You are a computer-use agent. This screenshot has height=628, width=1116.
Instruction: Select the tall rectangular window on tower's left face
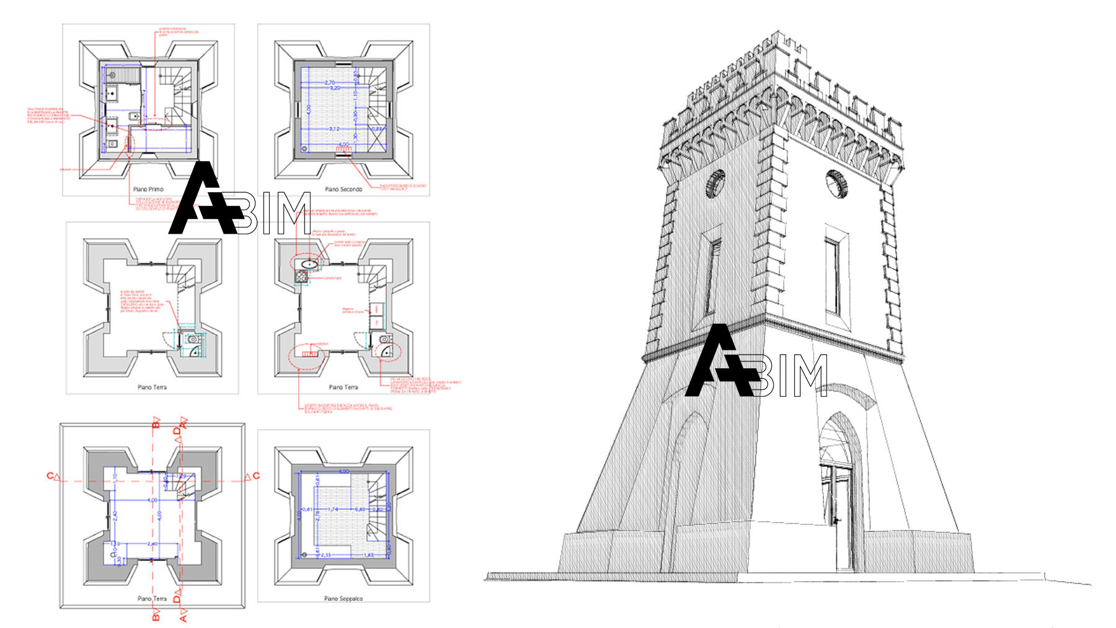711,279
